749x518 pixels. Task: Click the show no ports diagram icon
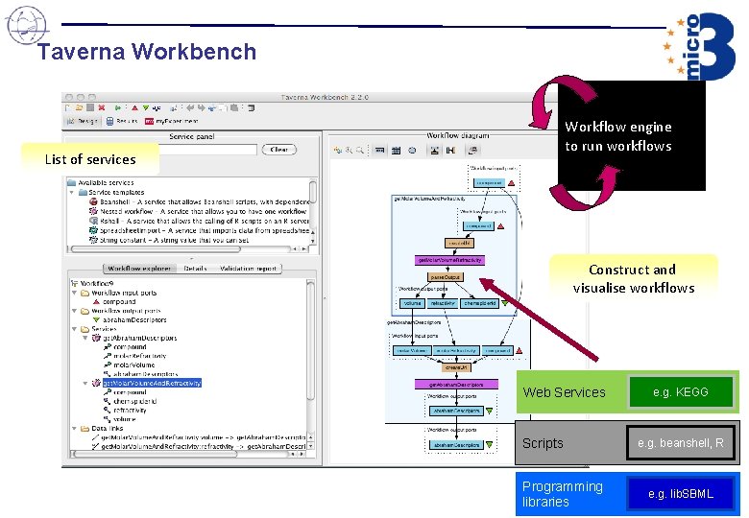(379, 151)
